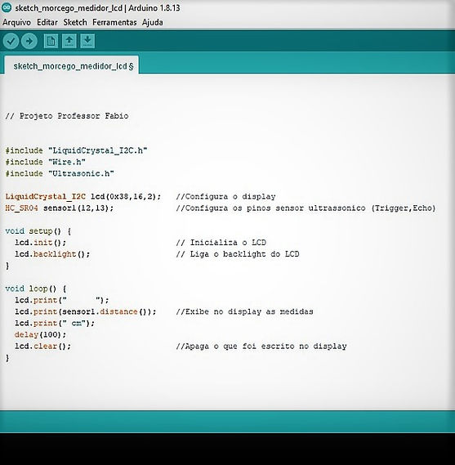Viewport: 455px width, 465px height.
Task: Click the line "void setup() {"
Action: (x=38, y=231)
